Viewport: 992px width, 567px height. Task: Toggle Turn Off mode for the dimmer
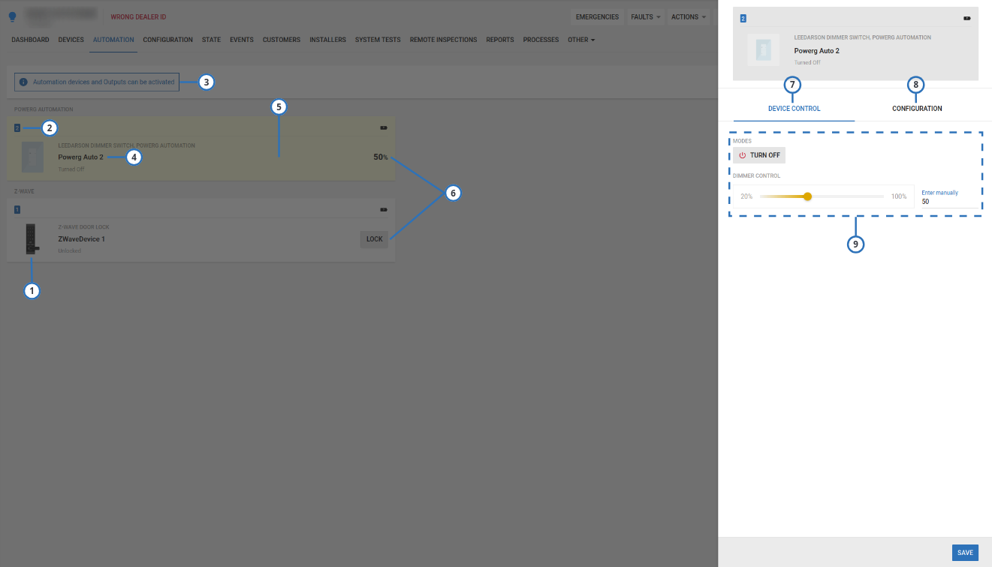coord(759,154)
